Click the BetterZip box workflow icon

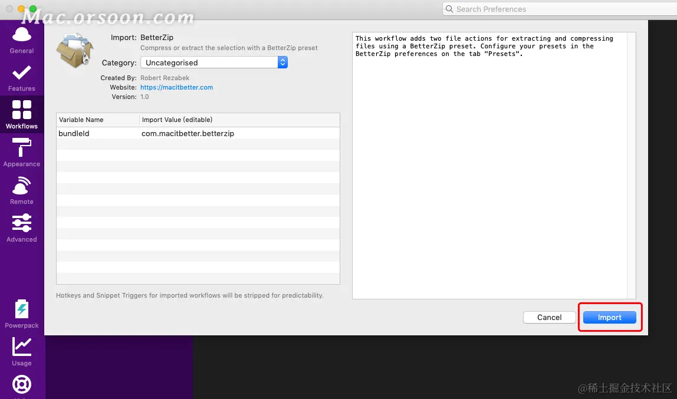coord(75,51)
